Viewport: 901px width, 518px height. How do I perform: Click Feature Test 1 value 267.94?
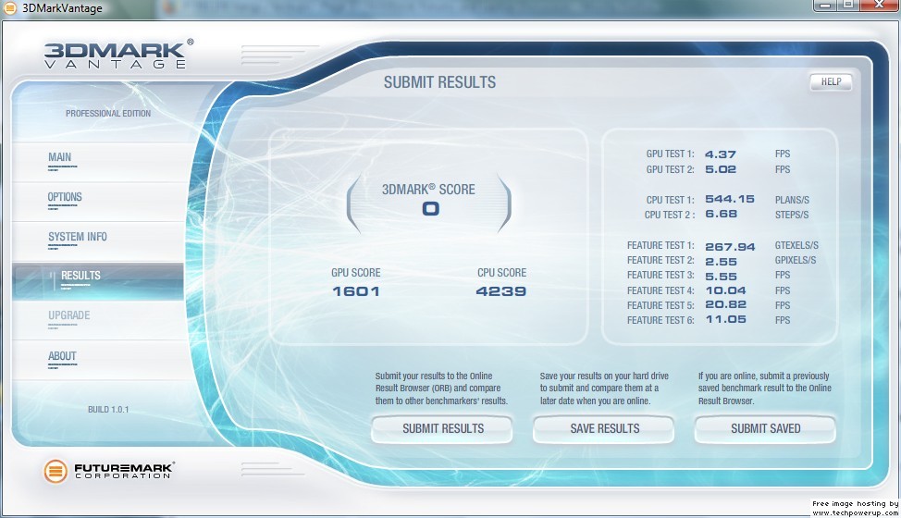tap(731, 247)
